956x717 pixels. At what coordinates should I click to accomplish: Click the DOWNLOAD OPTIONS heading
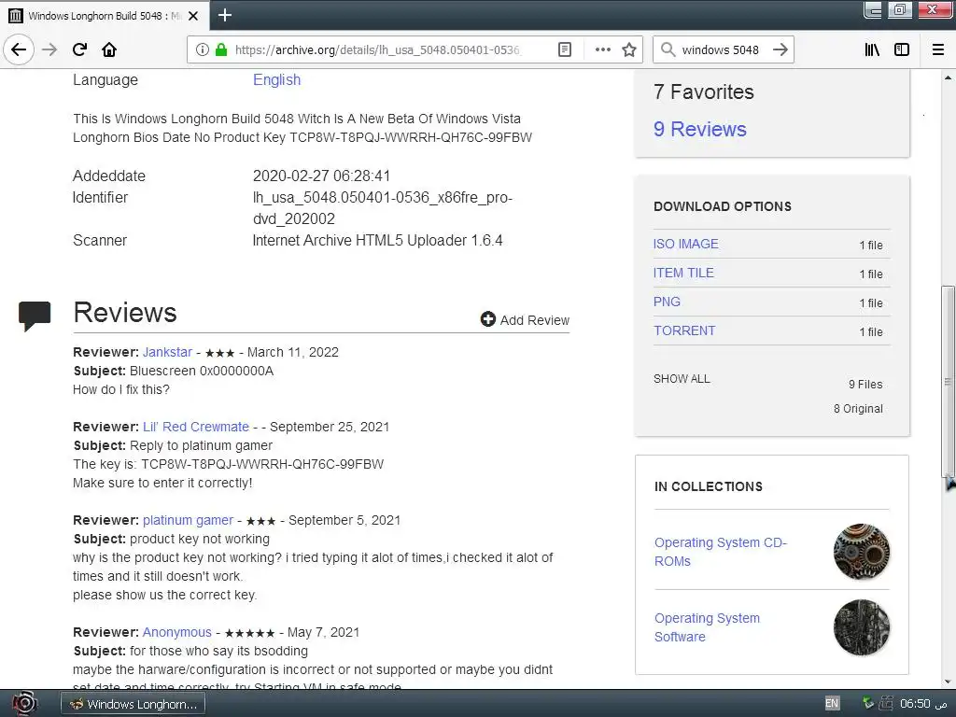(723, 206)
